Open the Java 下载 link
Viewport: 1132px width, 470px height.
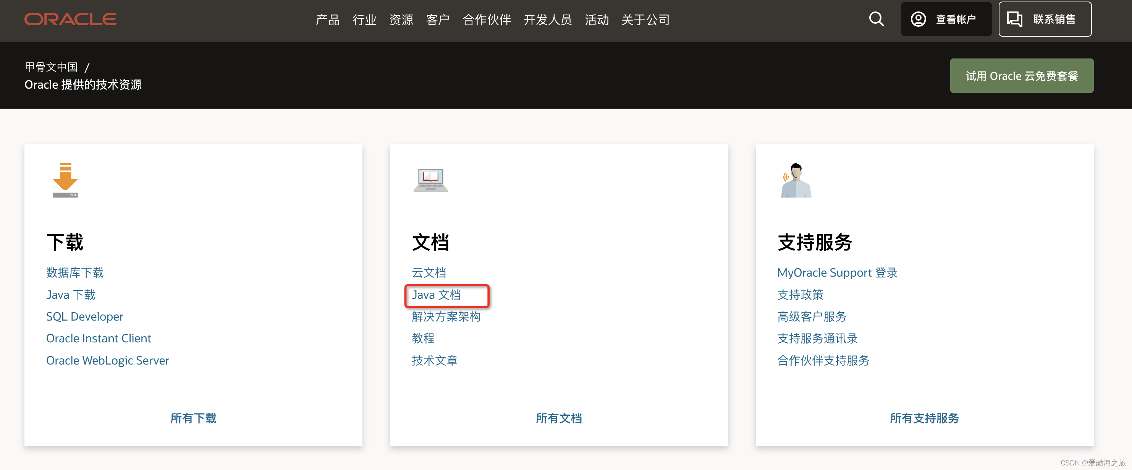tap(71, 295)
